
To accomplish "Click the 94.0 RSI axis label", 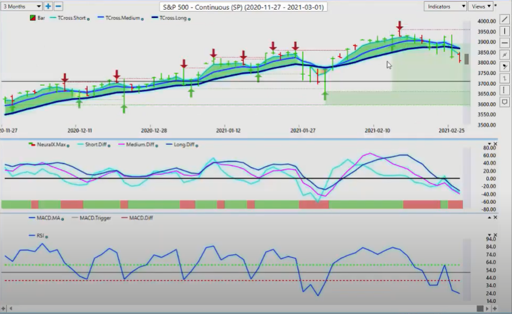I will click(491, 239).
